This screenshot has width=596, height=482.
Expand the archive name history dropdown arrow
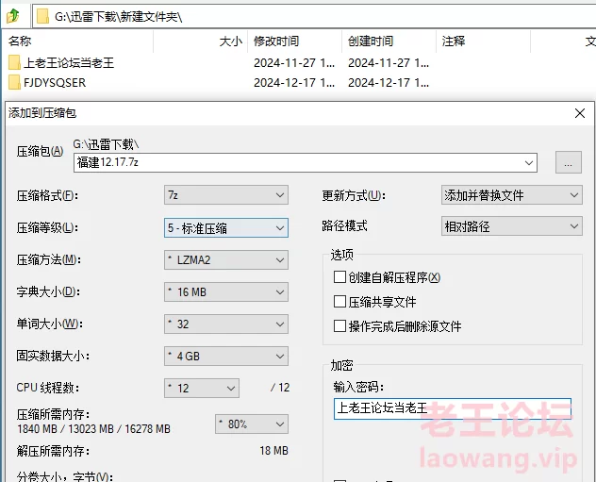click(529, 162)
